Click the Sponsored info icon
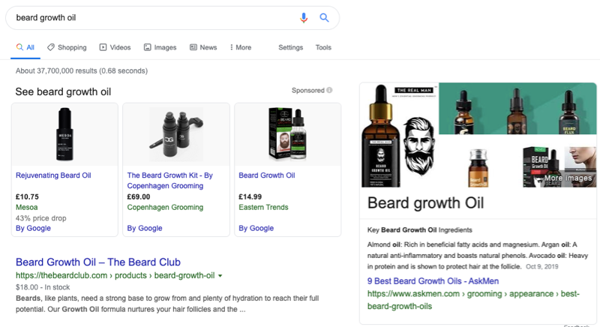The width and height of the screenshot is (600, 327). (330, 91)
